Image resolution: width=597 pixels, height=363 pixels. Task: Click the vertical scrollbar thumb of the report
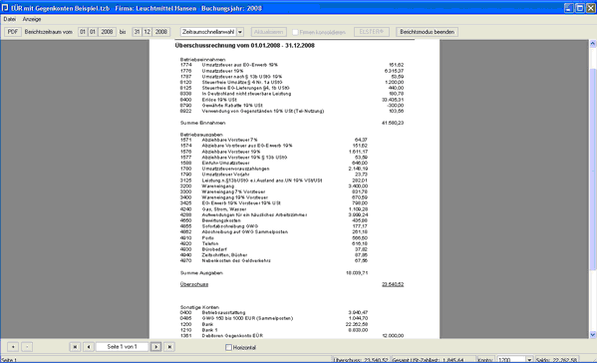pos(593,170)
